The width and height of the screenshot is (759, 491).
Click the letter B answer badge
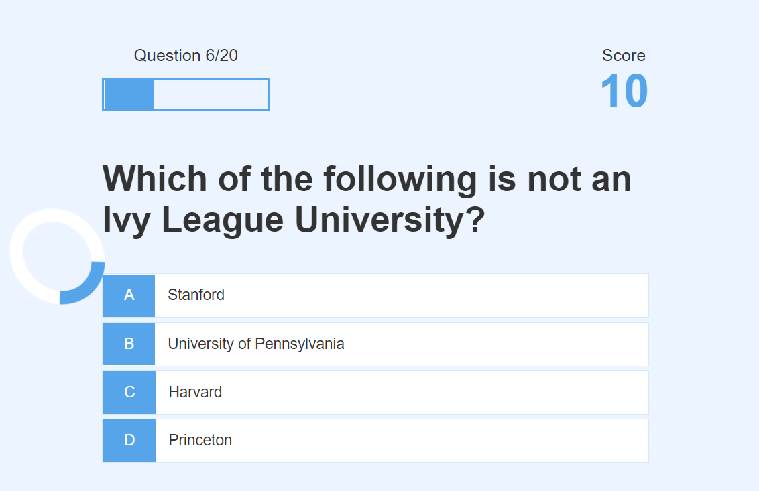click(x=129, y=344)
